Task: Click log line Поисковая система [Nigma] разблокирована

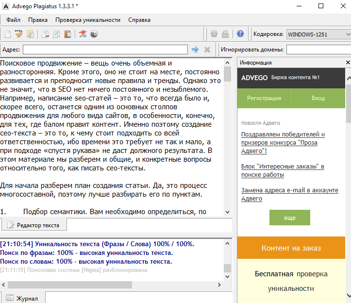Action: pyautogui.click(x=73, y=270)
